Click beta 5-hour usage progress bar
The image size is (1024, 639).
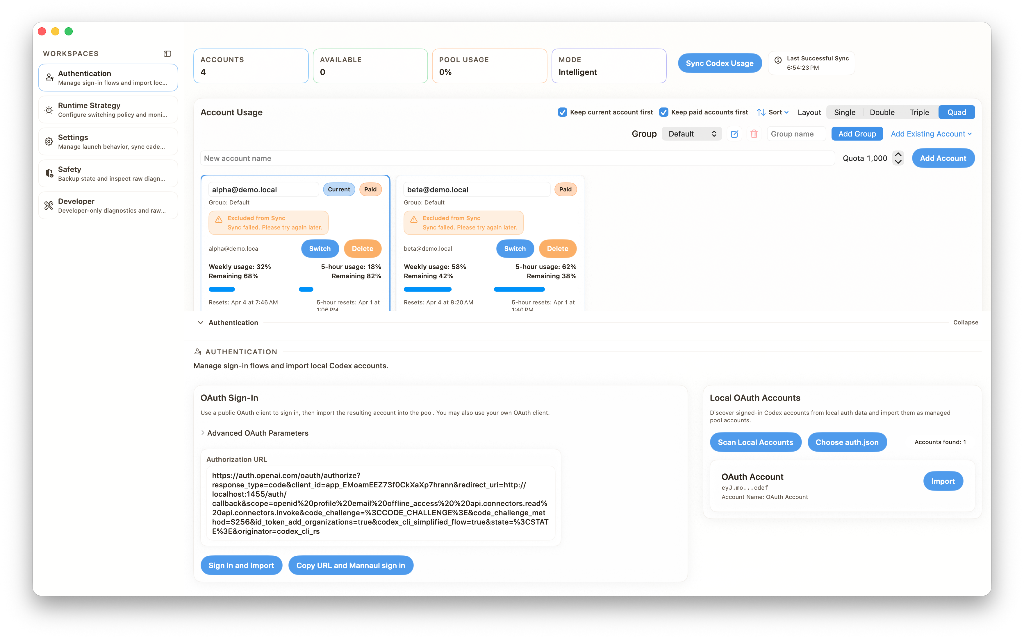[519, 290]
